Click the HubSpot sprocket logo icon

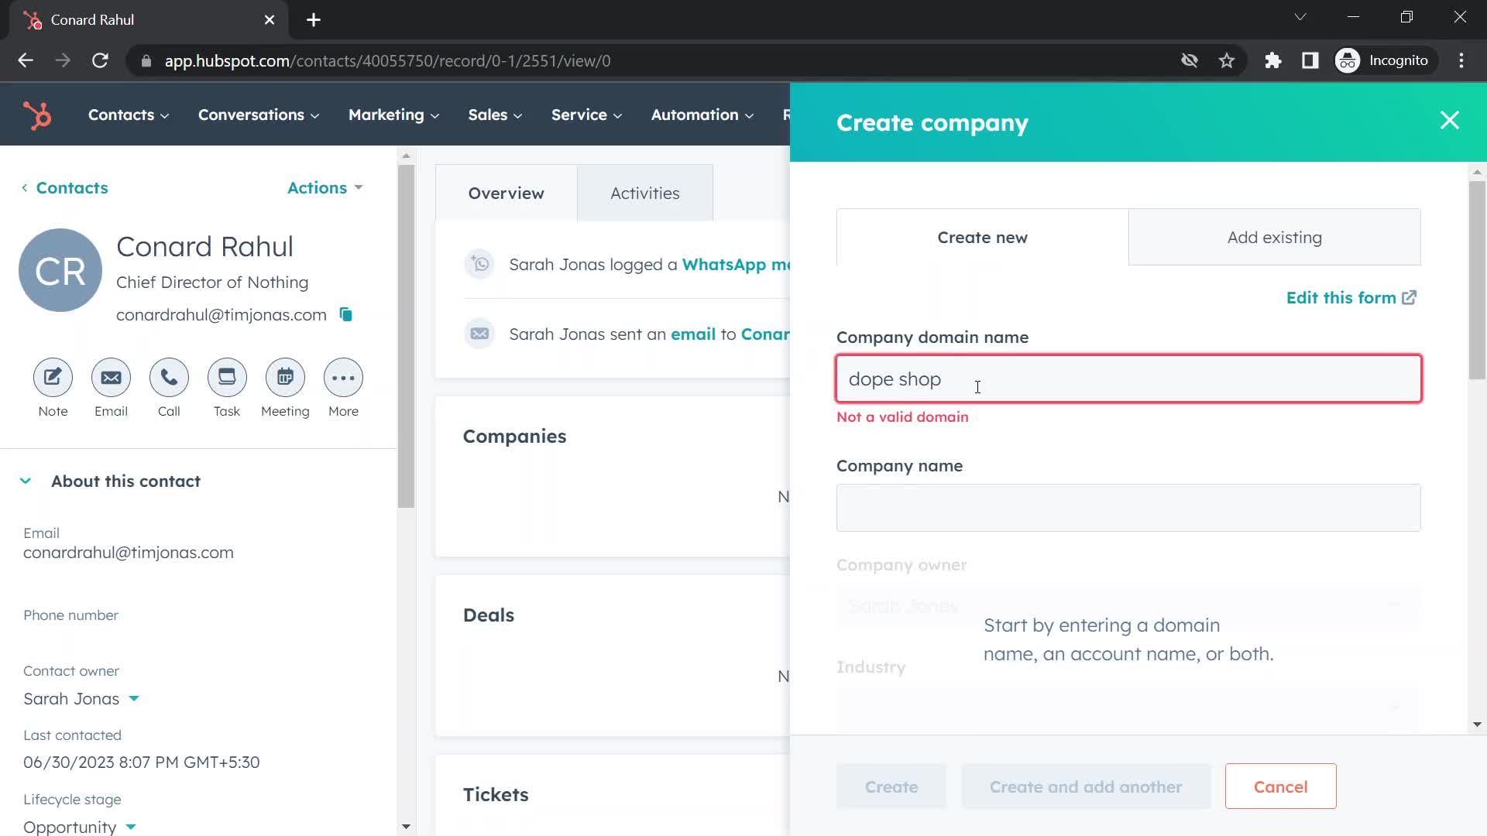pyautogui.click(x=38, y=115)
